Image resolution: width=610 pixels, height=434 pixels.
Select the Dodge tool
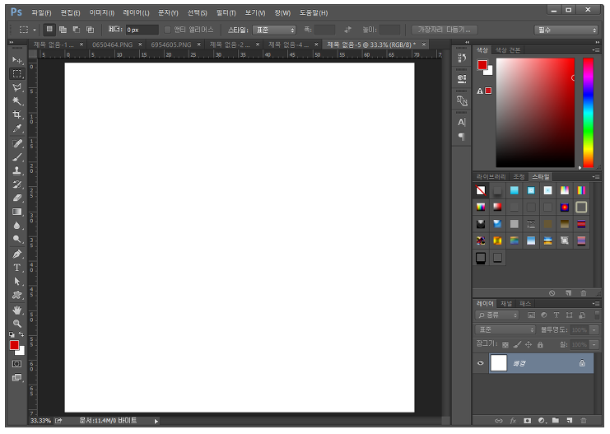[x=17, y=239]
